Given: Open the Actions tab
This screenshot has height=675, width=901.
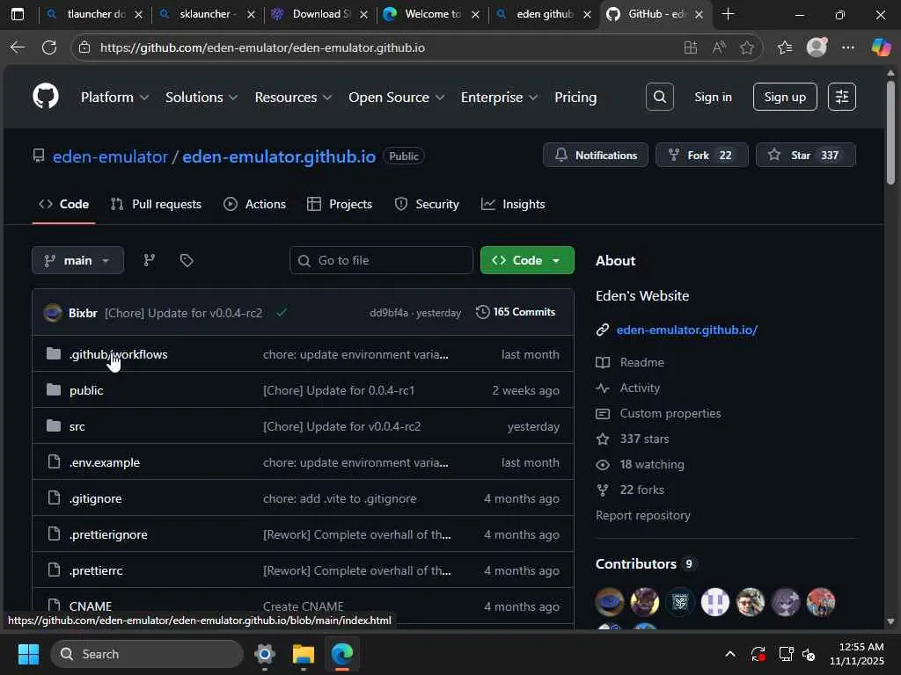Looking at the screenshot, I should (254, 204).
